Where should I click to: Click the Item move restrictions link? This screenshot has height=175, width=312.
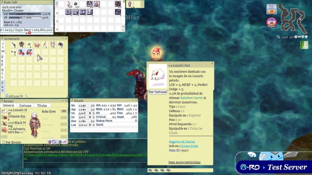pos(184,162)
